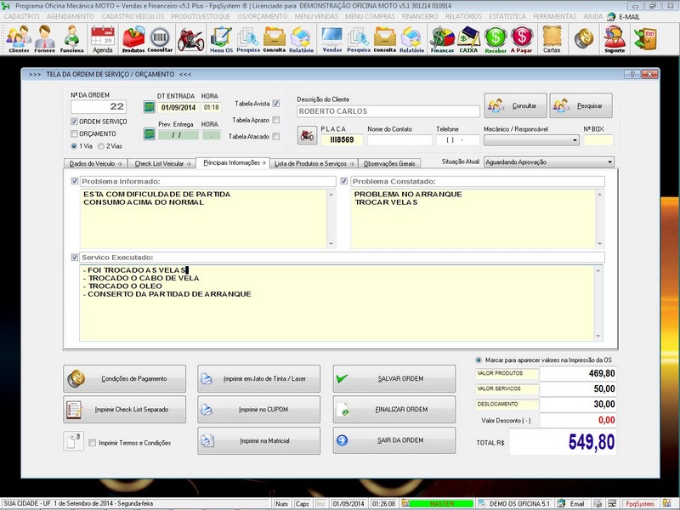Viewport: 680px width, 510px height.
Task: Click the red motorcycle toolbar icon
Action: click(x=190, y=39)
